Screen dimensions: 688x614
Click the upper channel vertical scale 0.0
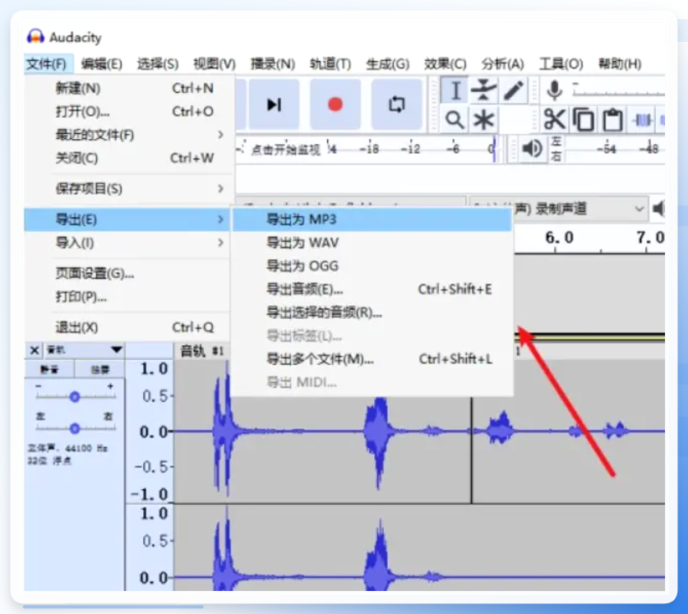click(x=154, y=432)
